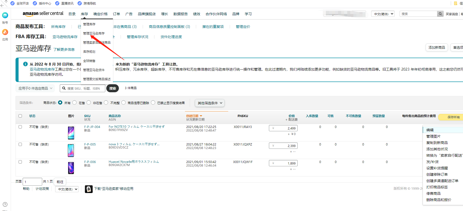Open the 库存 top navigation menu
The image size is (463, 211).
coord(84,14)
